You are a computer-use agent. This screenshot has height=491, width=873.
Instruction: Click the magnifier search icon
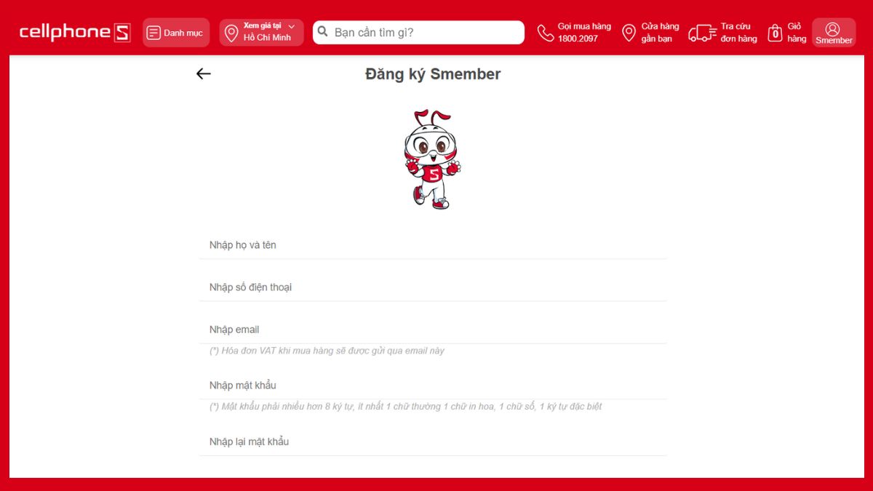tap(323, 32)
